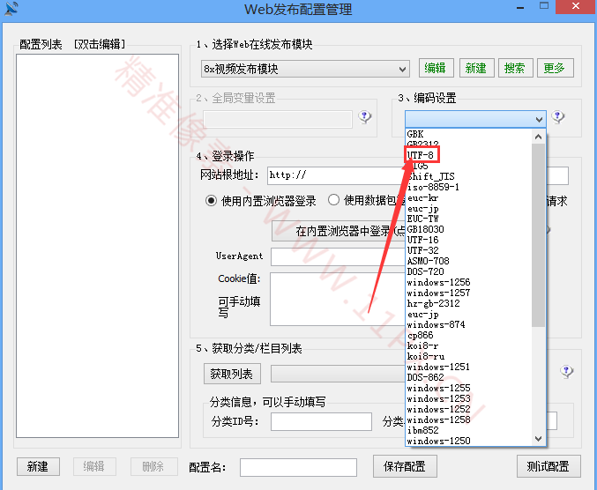Choose UTF-8 from encoding list
597x490 pixels.
(421, 155)
